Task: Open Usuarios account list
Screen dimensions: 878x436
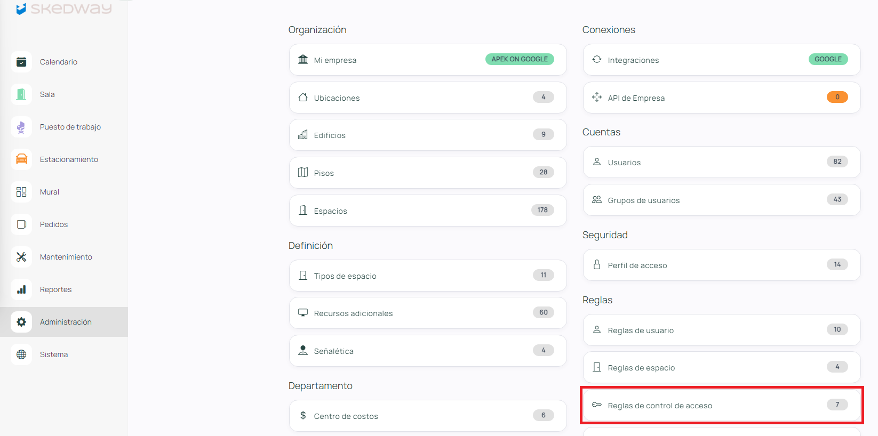Action: [721, 163]
